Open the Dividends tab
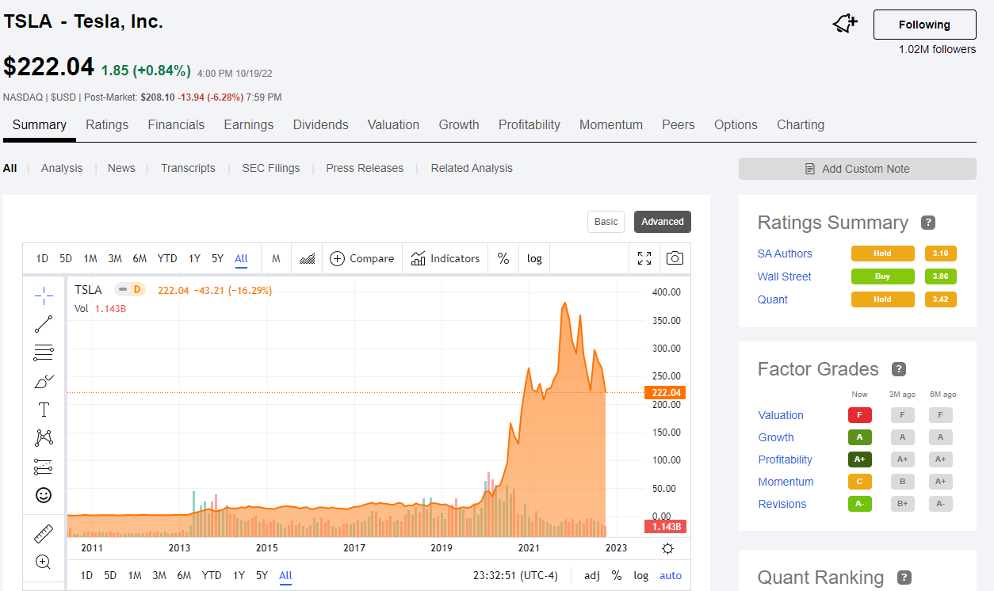The height and width of the screenshot is (591, 994). (x=321, y=124)
